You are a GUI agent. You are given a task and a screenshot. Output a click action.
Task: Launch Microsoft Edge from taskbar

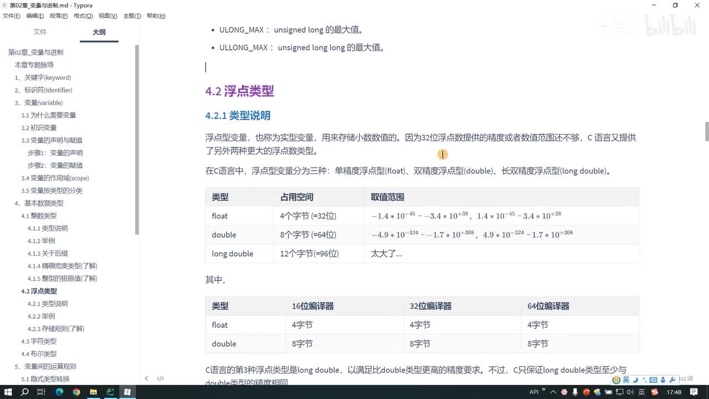coord(59,392)
